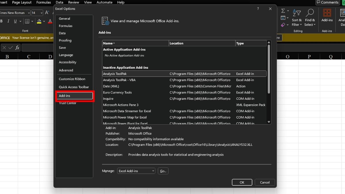Viewport: 345px width, 194px height.
Task: Select the Euro Currency Tools row
Action: (x=185, y=93)
